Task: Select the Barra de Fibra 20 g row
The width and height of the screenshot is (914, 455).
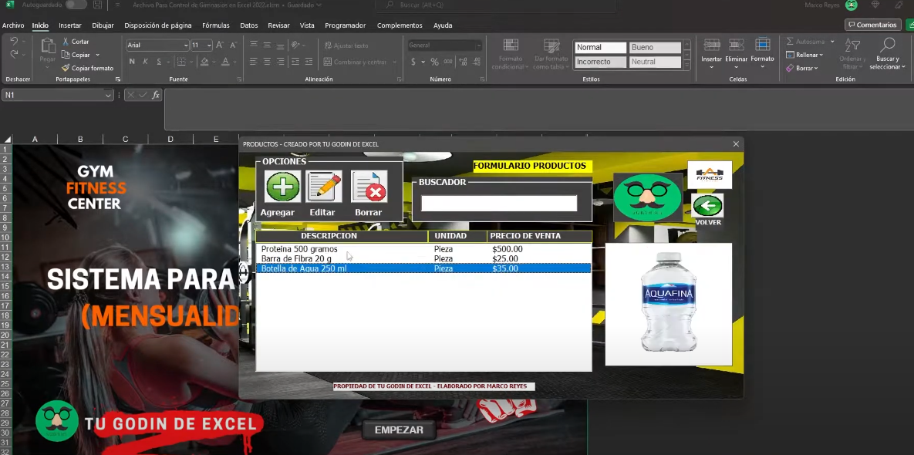Action: coord(423,258)
